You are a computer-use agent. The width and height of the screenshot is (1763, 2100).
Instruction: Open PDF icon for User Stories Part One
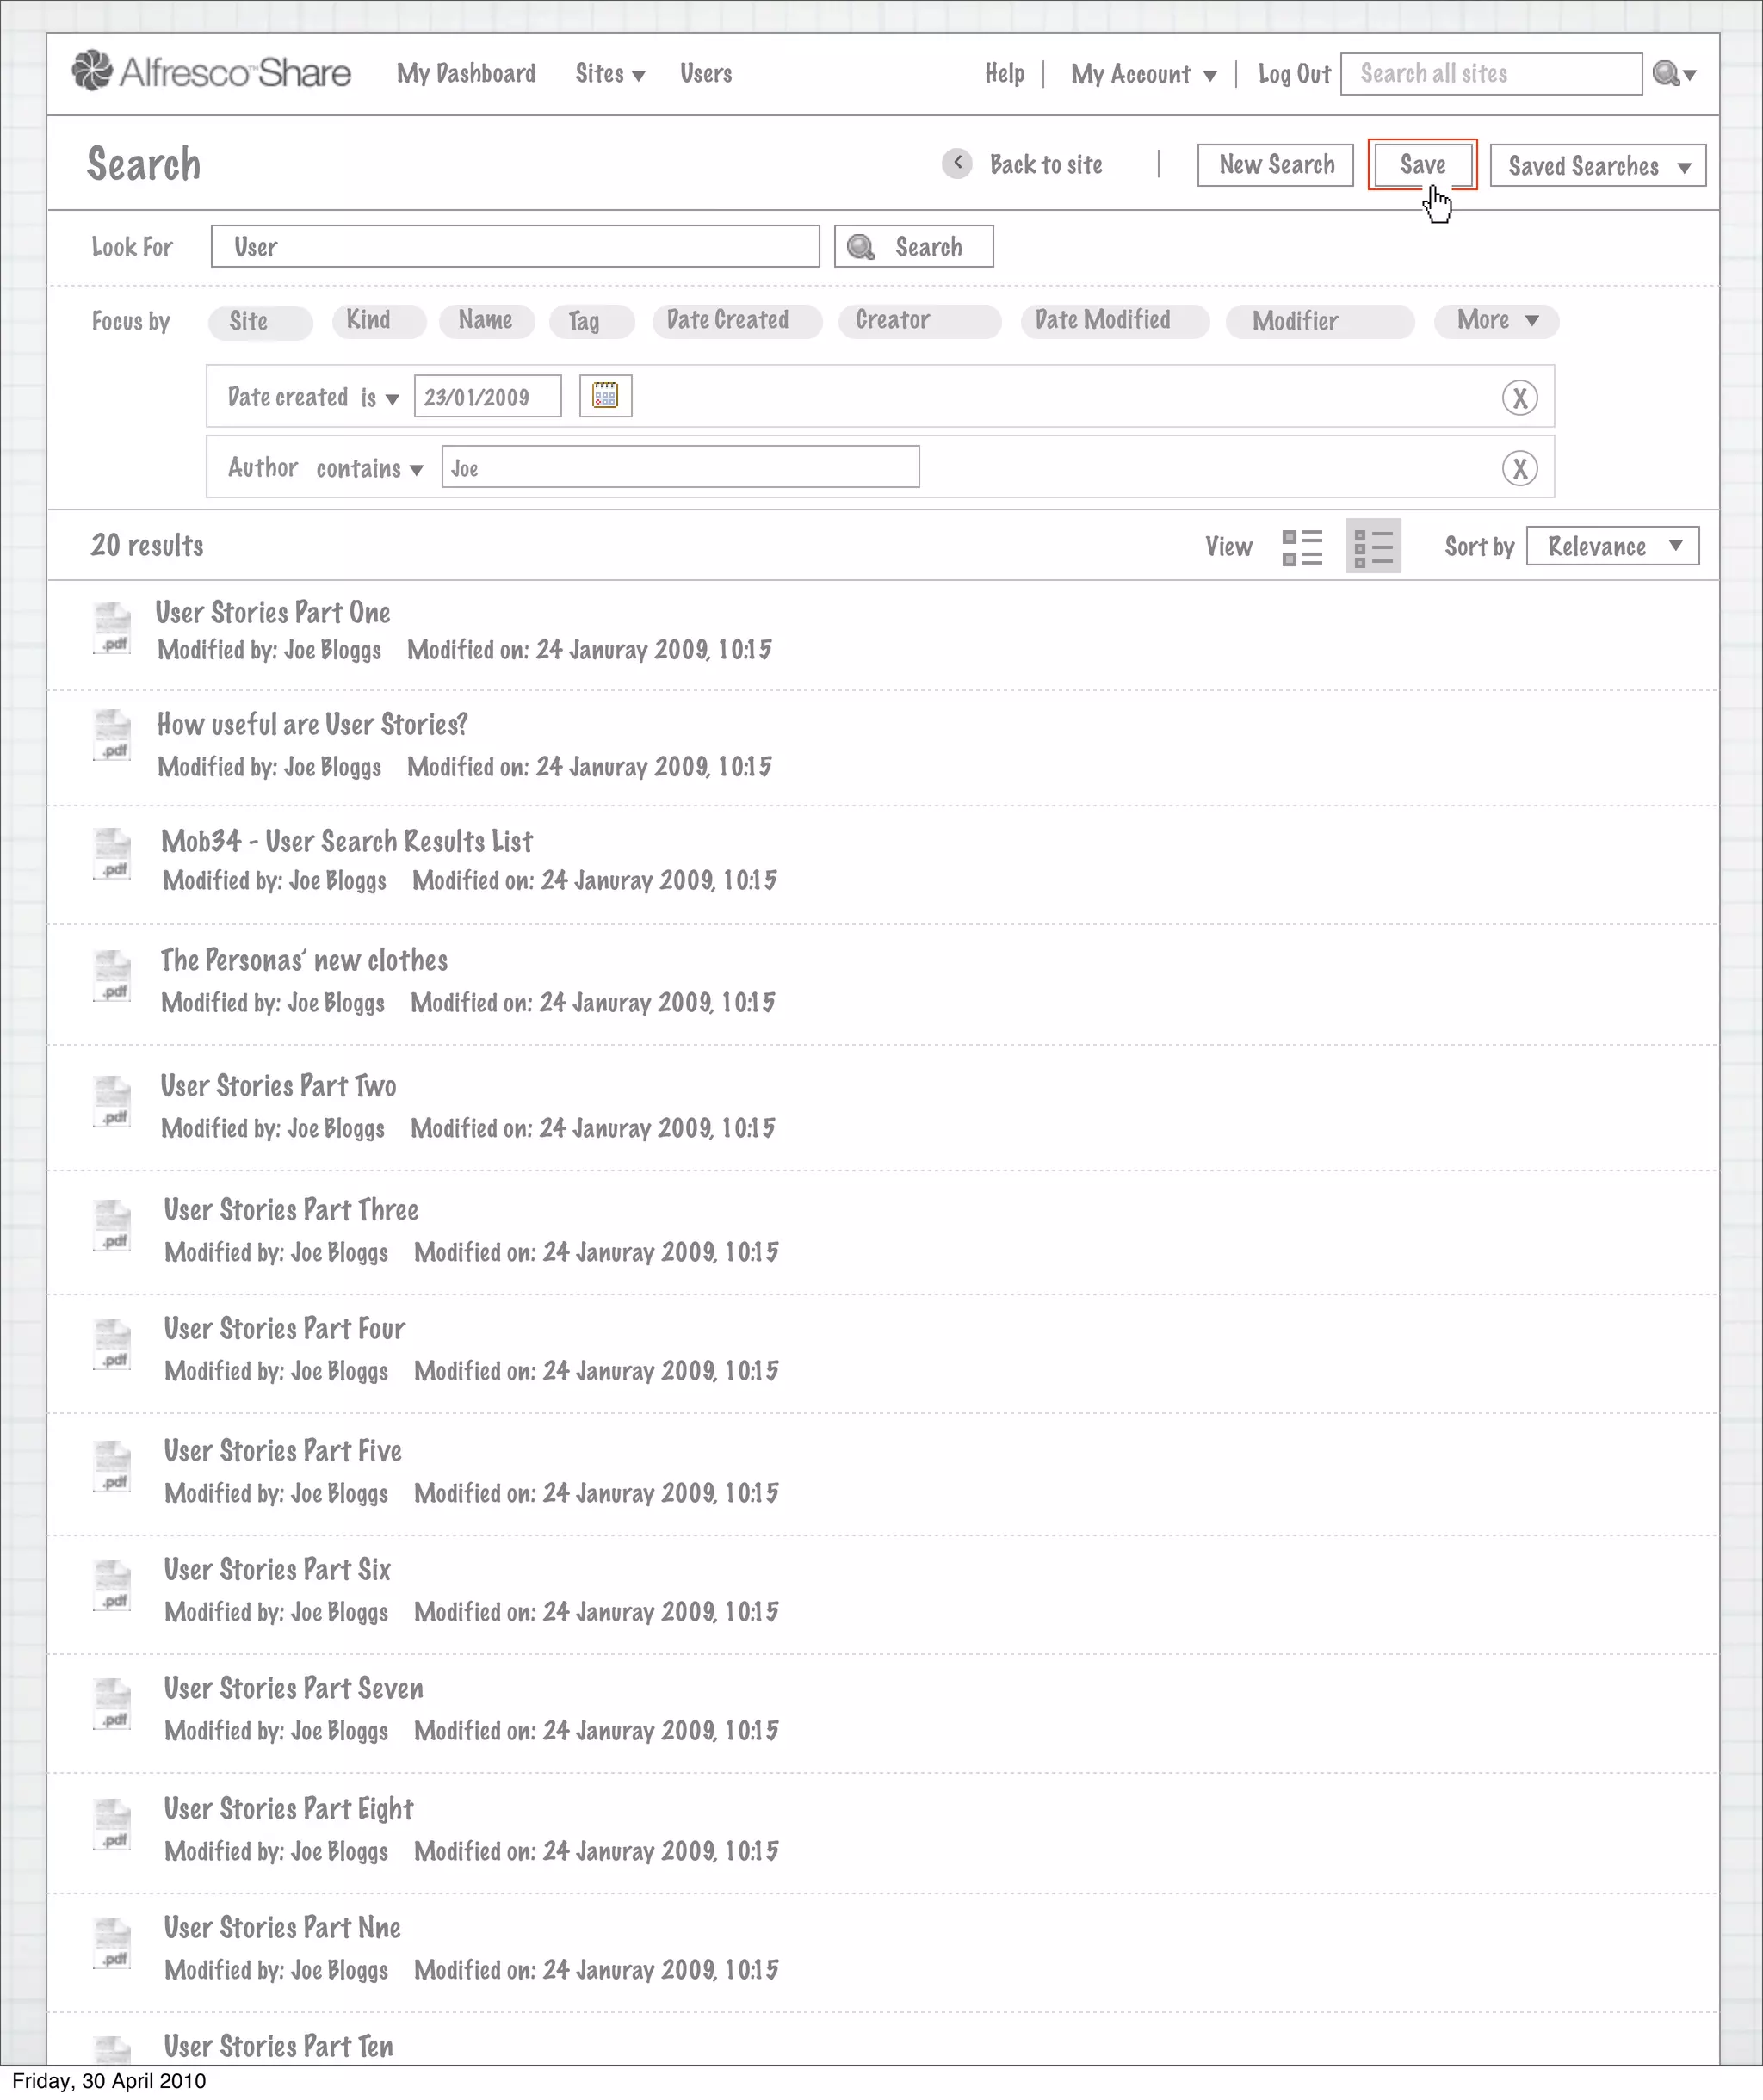[112, 629]
